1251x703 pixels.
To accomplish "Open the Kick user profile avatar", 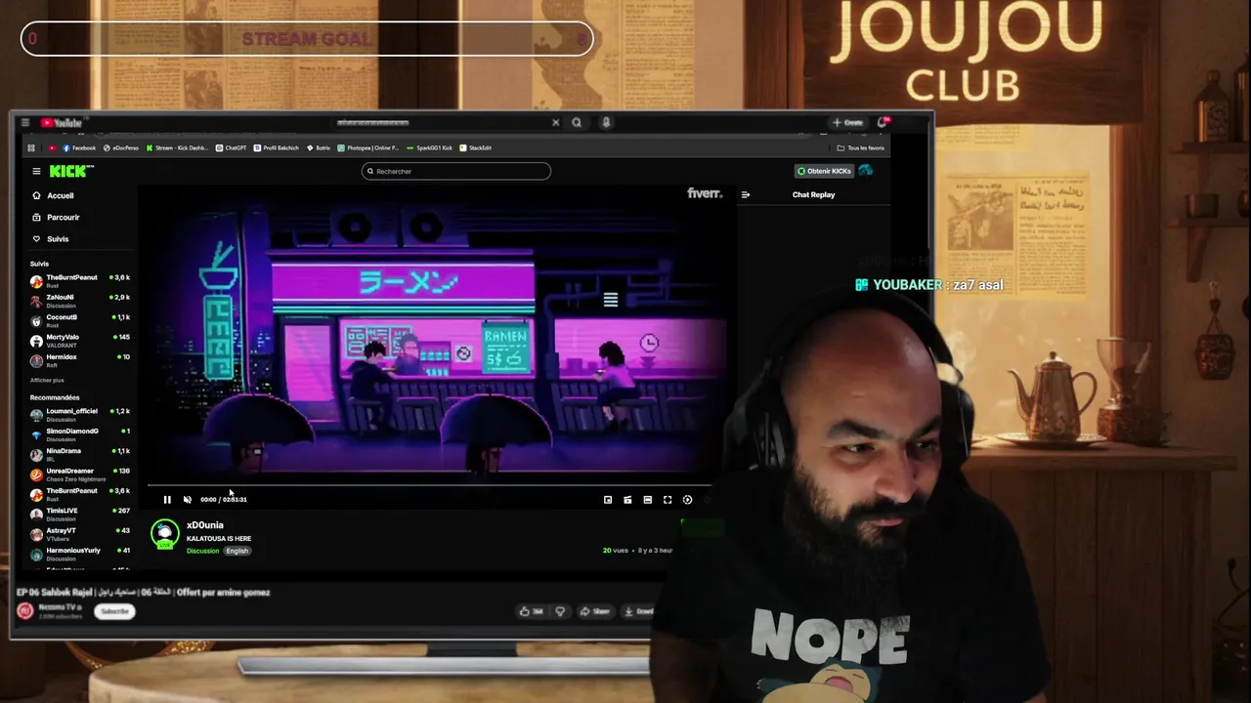I will (x=866, y=171).
